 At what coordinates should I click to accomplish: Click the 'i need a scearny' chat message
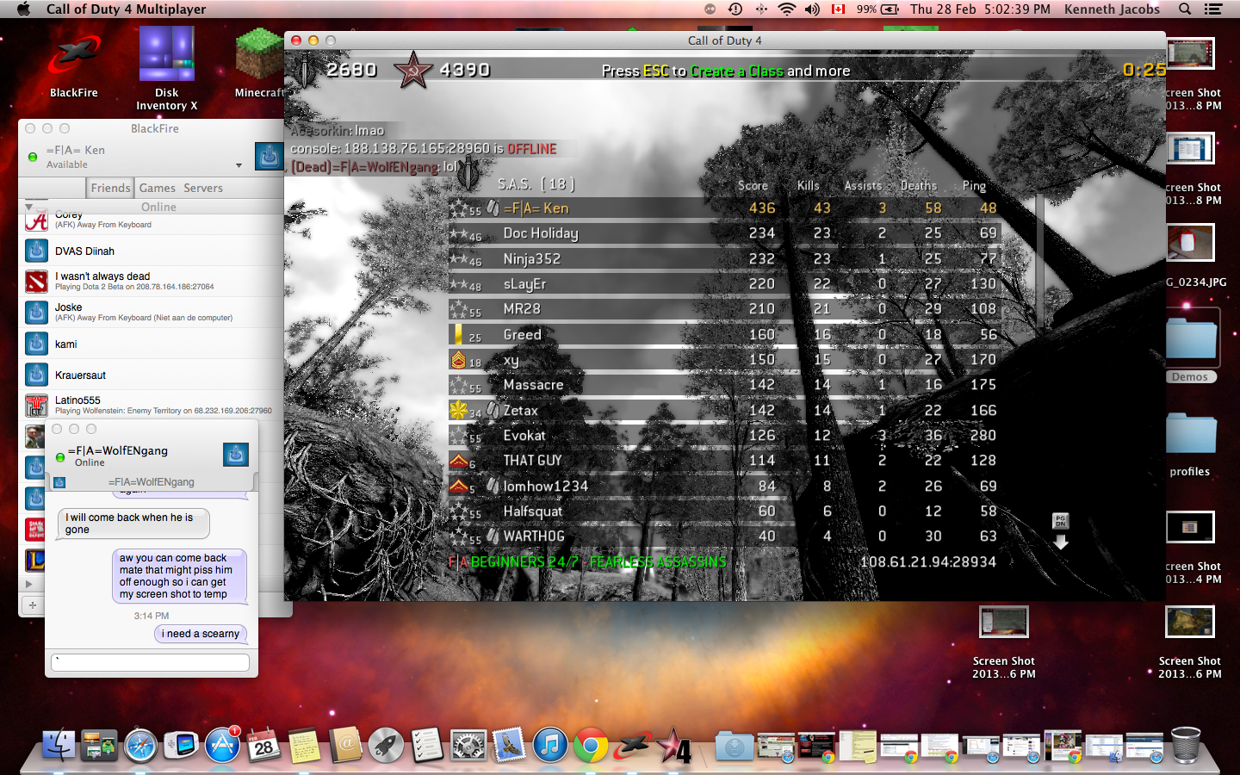pos(201,634)
